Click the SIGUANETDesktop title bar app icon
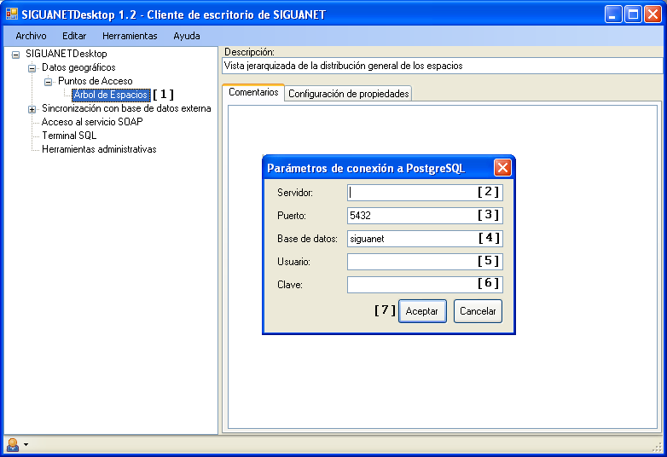The height and width of the screenshot is (457, 667). click(x=11, y=14)
